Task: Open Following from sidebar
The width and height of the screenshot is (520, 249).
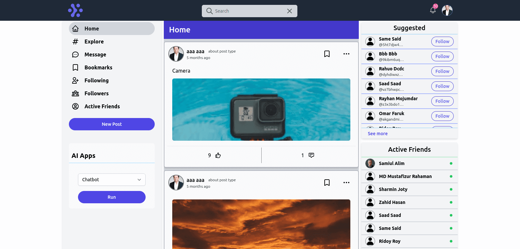Action: click(112, 80)
